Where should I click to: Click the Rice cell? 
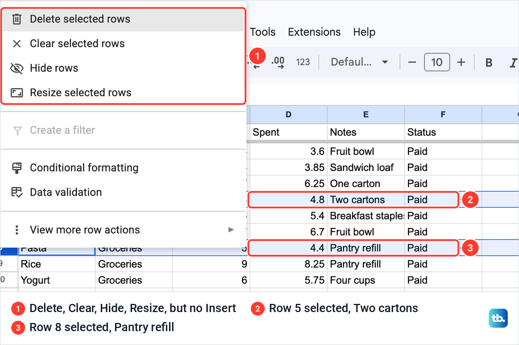tap(57, 264)
